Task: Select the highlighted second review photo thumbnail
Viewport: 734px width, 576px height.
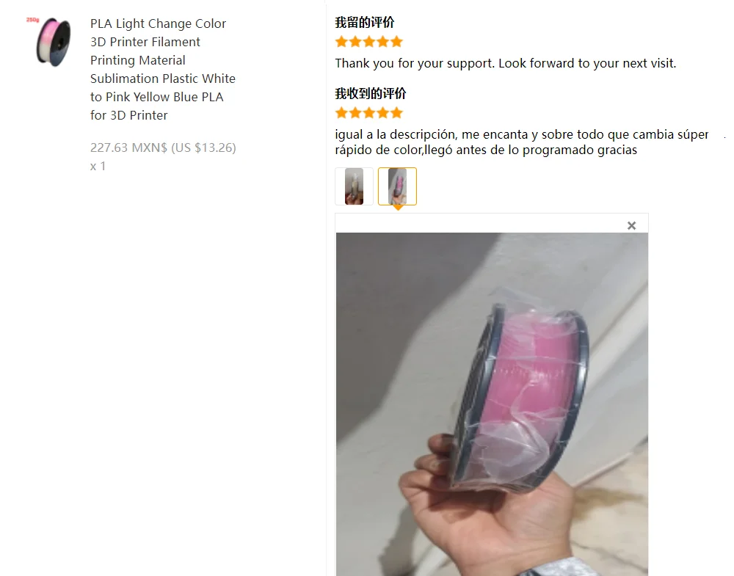Action: [397, 186]
